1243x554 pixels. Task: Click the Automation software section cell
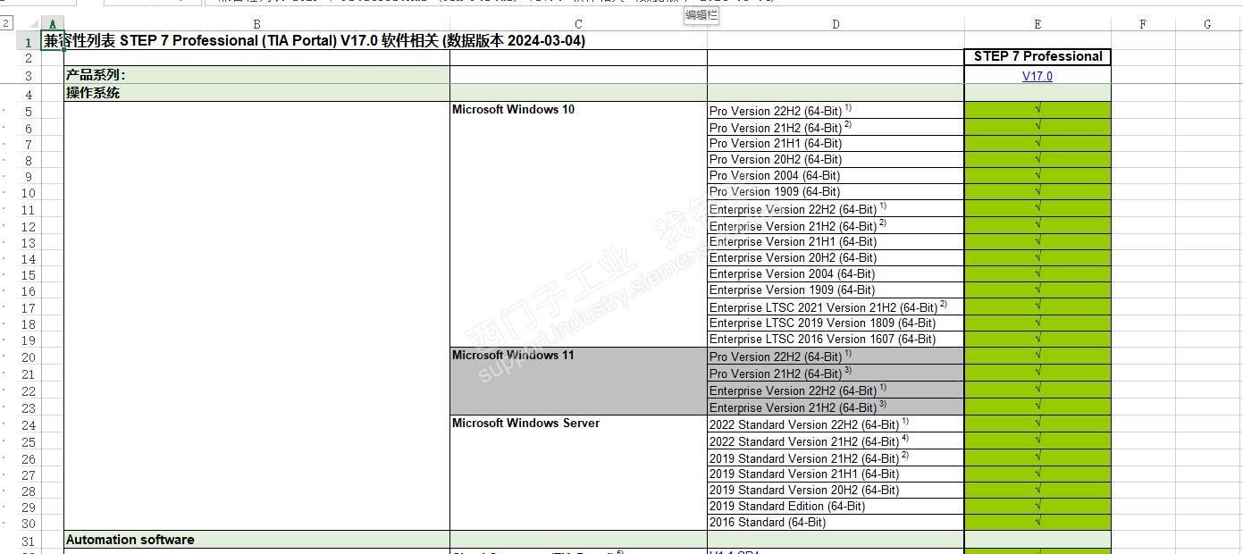(x=256, y=540)
